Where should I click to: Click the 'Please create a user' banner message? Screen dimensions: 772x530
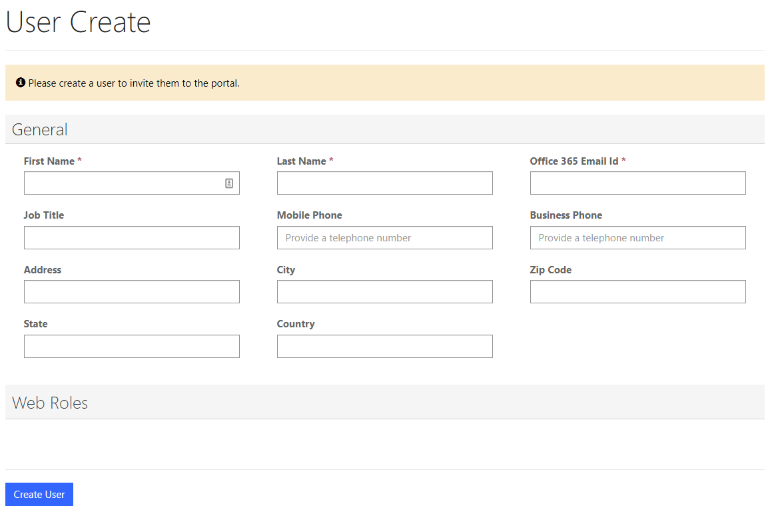point(134,83)
